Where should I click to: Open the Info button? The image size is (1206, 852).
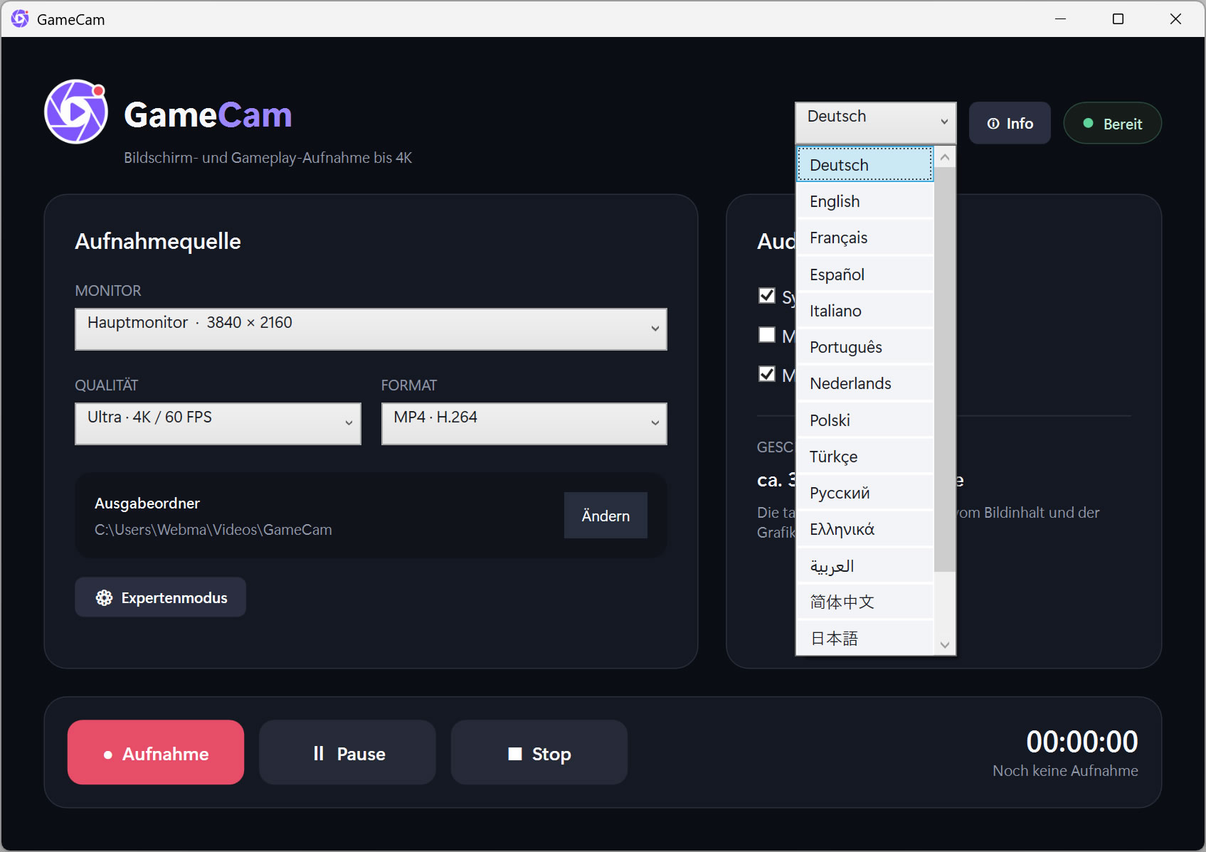click(1010, 123)
